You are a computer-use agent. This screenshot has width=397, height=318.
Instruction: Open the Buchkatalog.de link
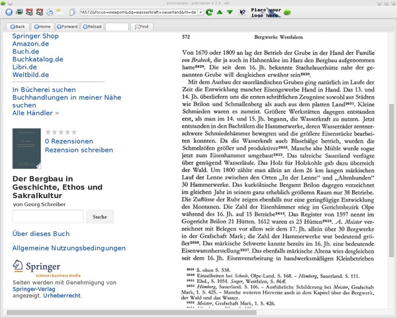[38, 60]
